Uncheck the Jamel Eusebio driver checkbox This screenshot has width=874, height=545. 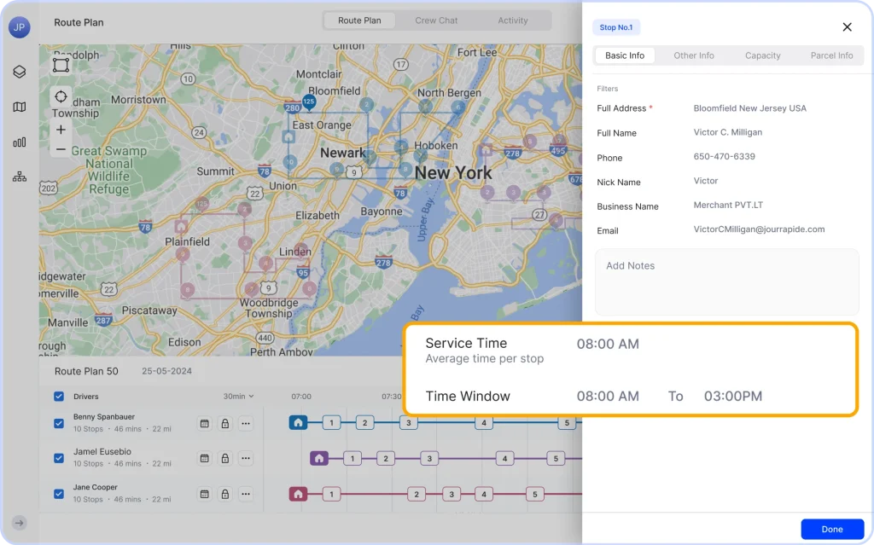(x=59, y=458)
